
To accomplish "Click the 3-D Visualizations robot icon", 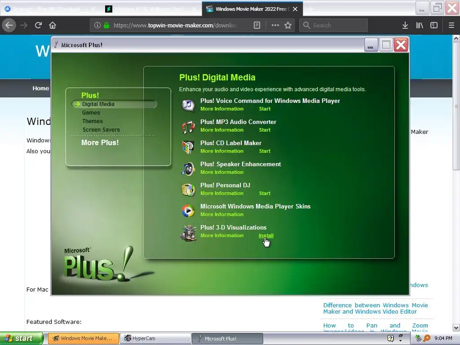I will pyautogui.click(x=188, y=233).
